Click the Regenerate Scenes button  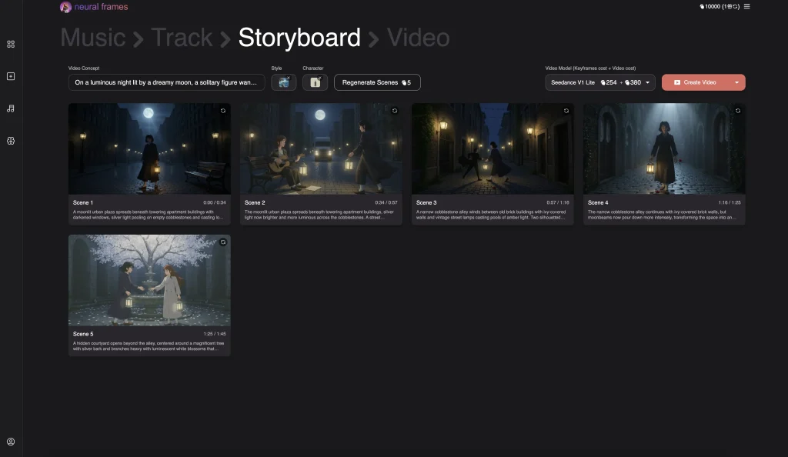point(377,82)
